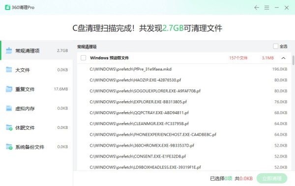Click the 虚拟内存 folder icon
The width and height of the screenshot is (295, 186).
tap(9, 108)
